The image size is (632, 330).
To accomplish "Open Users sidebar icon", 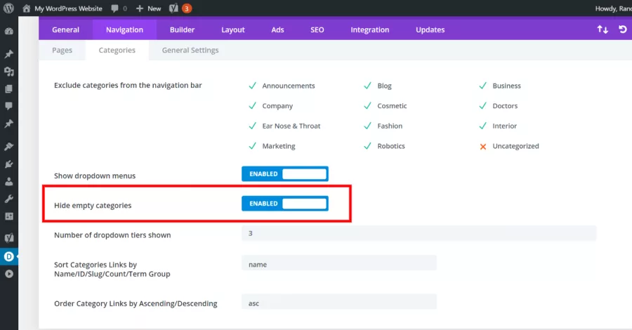I will [9, 181].
